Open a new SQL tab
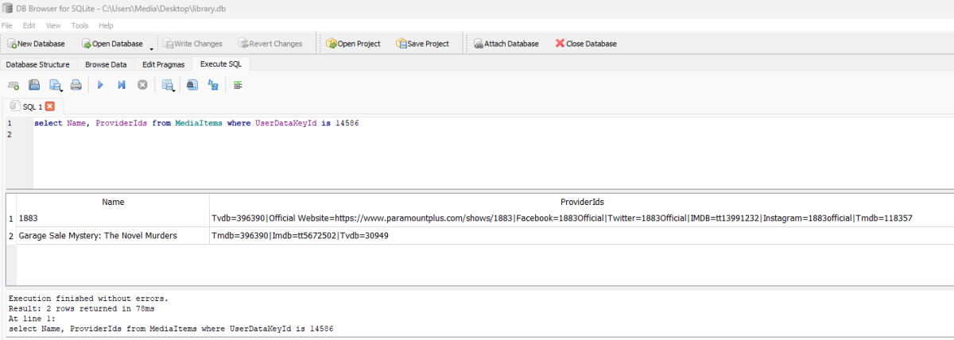954x340 pixels. pos(14,85)
